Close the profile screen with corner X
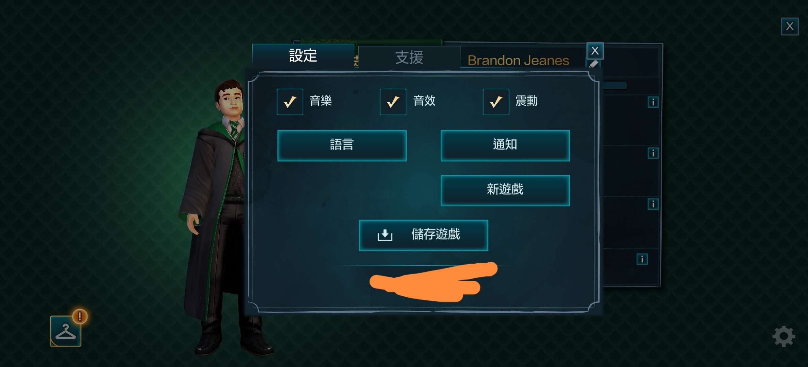 tap(790, 26)
